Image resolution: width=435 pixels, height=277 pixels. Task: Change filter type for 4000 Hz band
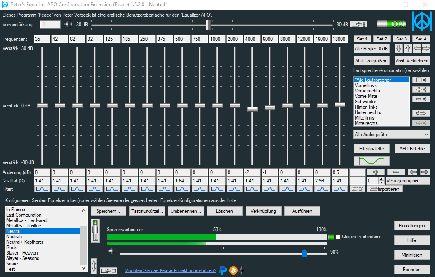(x=252, y=189)
